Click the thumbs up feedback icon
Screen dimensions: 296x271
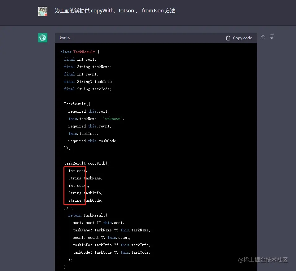click(x=263, y=37)
